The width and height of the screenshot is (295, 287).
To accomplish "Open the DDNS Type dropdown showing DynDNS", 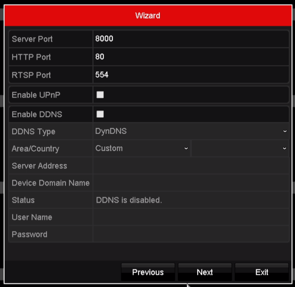I will (190, 131).
